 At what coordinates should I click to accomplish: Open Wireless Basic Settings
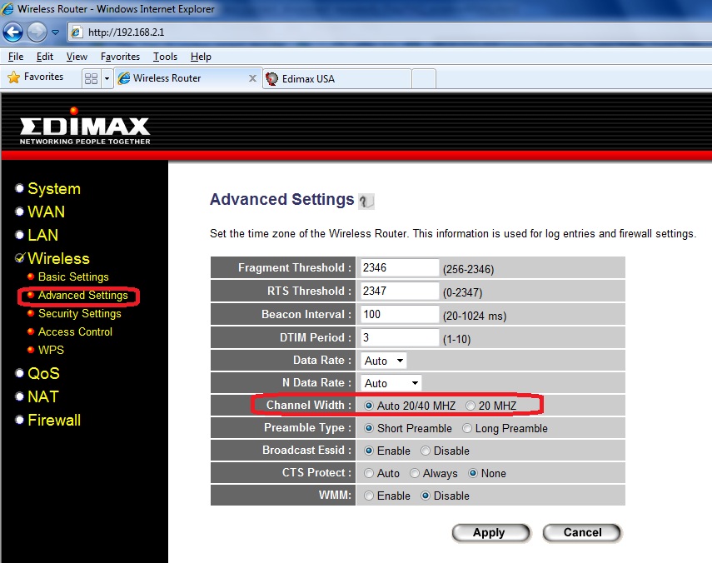click(73, 277)
